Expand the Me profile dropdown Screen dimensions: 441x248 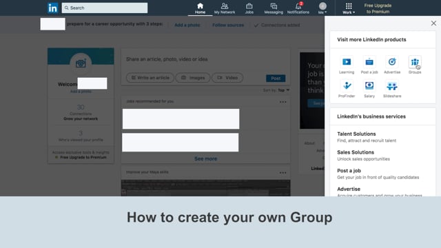322,8
